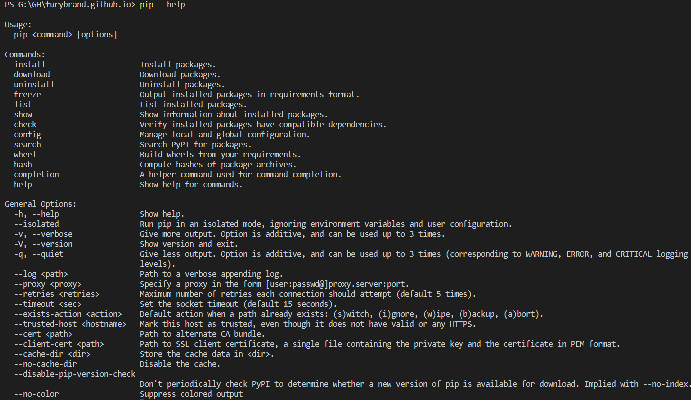Click the '--exists-action <action>' option

(68, 314)
